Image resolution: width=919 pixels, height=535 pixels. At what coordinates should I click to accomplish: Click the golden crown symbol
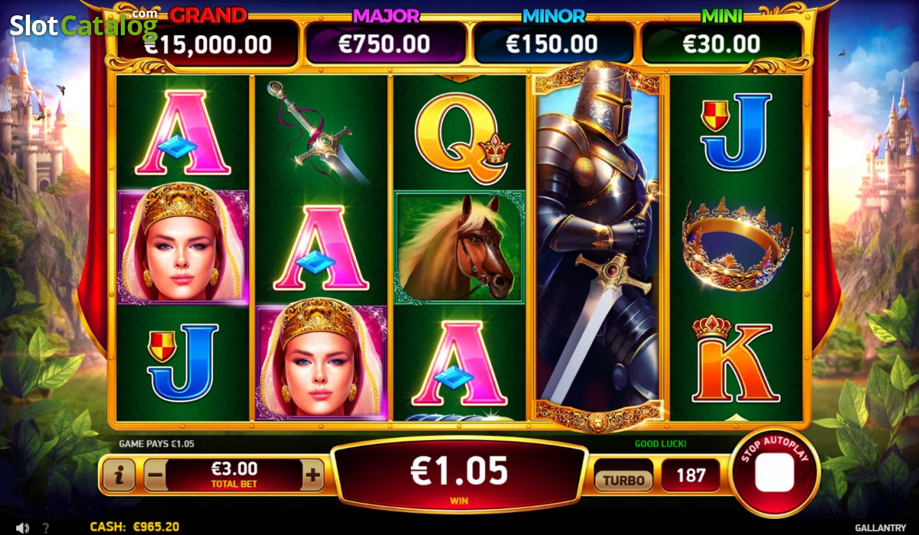pyautogui.click(x=737, y=245)
